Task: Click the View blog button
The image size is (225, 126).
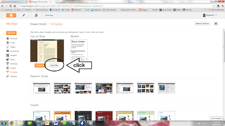Action: point(49,15)
